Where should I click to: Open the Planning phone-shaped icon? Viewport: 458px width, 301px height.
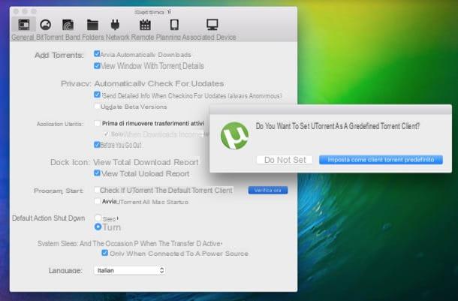tap(174, 25)
